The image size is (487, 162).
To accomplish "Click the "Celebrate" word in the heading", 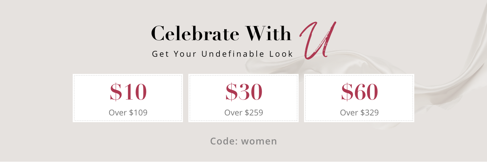I will [x=194, y=33].
